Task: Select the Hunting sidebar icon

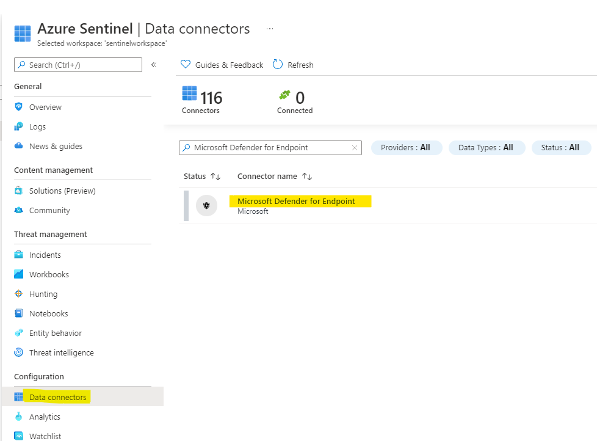Action: tap(18, 294)
